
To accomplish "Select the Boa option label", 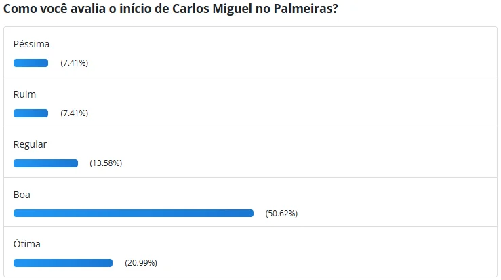I will tap(22, 195).
